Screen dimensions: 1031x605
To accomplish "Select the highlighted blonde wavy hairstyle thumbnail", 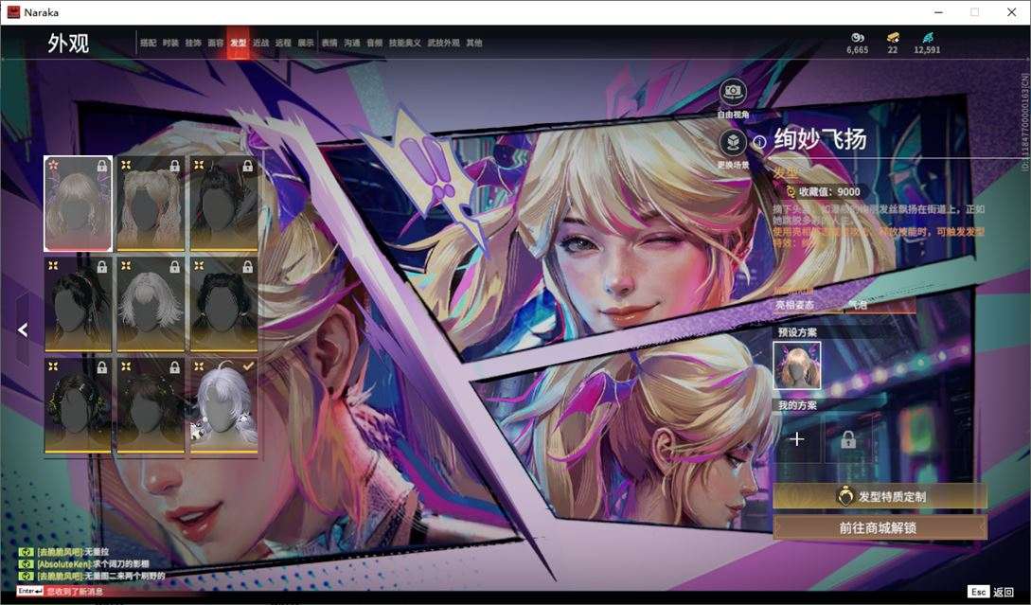I will coord(79,204).
